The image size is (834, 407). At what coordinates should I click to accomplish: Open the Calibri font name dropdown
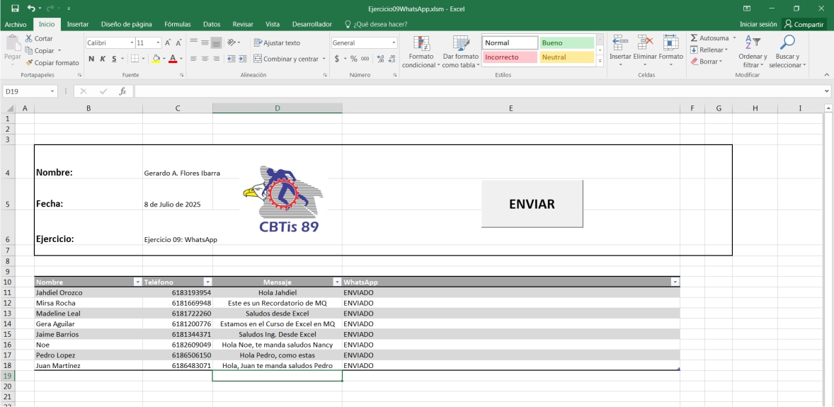pos(131,43)
